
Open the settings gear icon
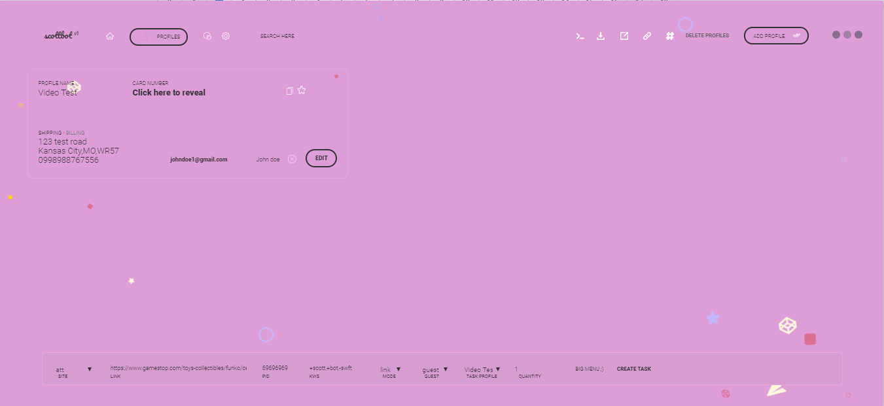[x=226, y=37]
